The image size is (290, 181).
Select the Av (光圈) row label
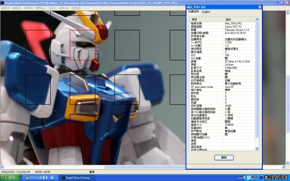(x=196, y=46)
